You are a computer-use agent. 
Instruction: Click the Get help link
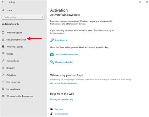pos(59,109)
